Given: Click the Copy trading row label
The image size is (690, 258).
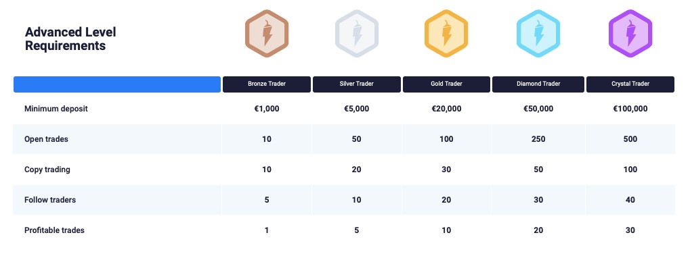Looking at the screenshot, I should [47, 170].
